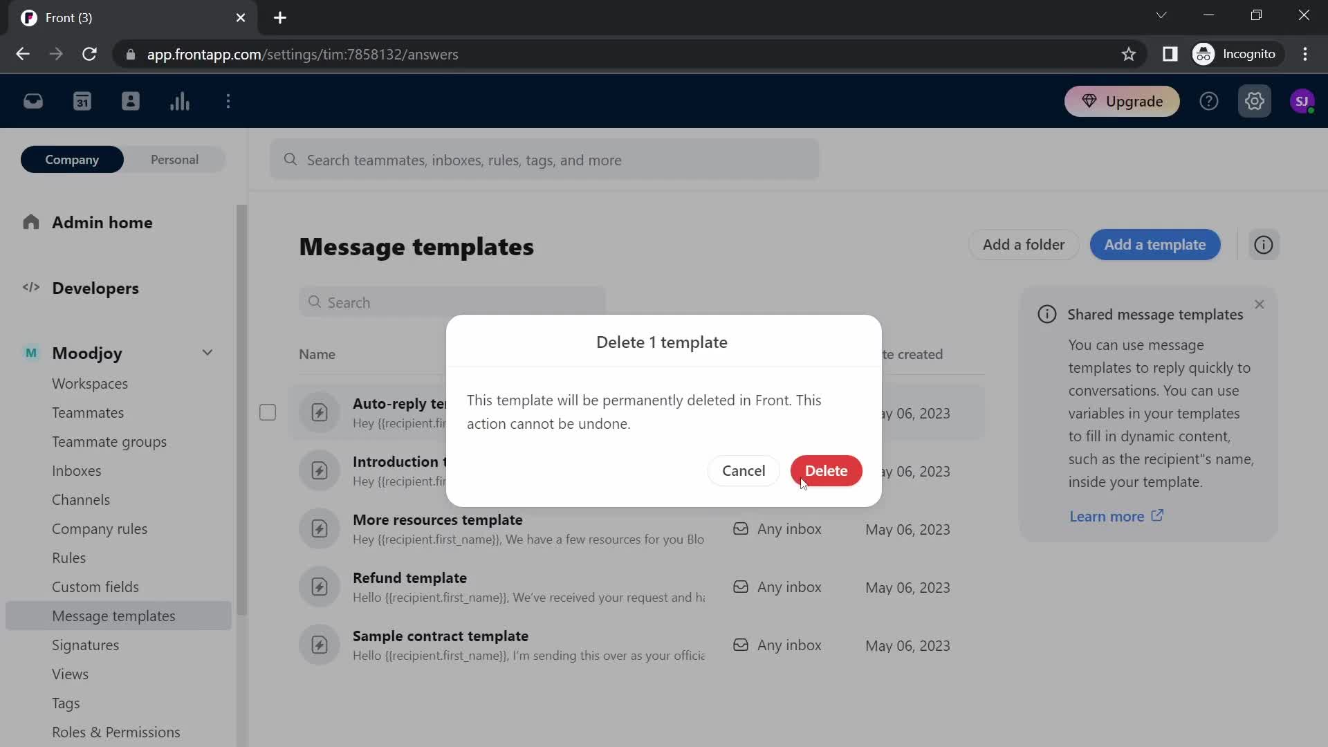1328x747 pixels.
Task: Open the More resources template row
Action: [636, 529]
